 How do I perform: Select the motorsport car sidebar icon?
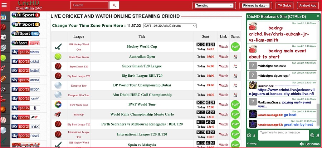3,68
